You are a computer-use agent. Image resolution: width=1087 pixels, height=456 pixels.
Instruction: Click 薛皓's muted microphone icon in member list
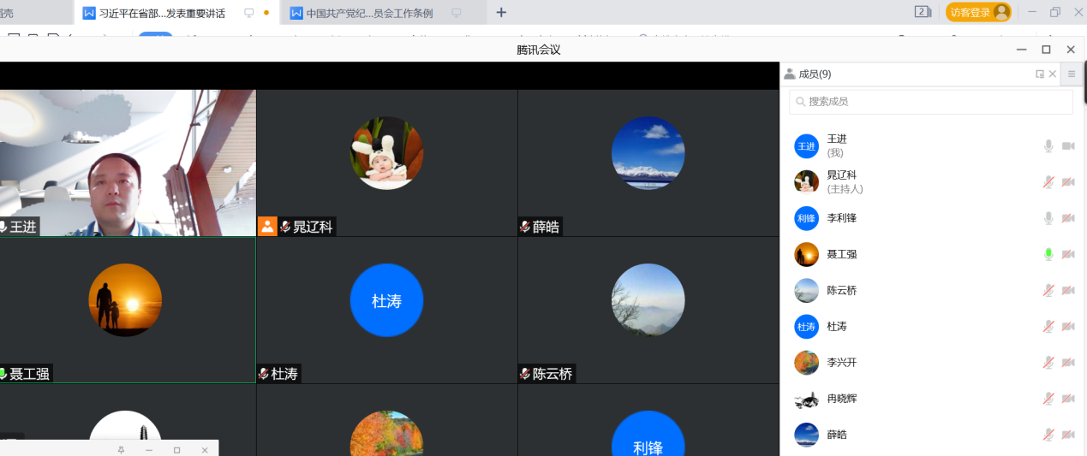(1048, 435)
